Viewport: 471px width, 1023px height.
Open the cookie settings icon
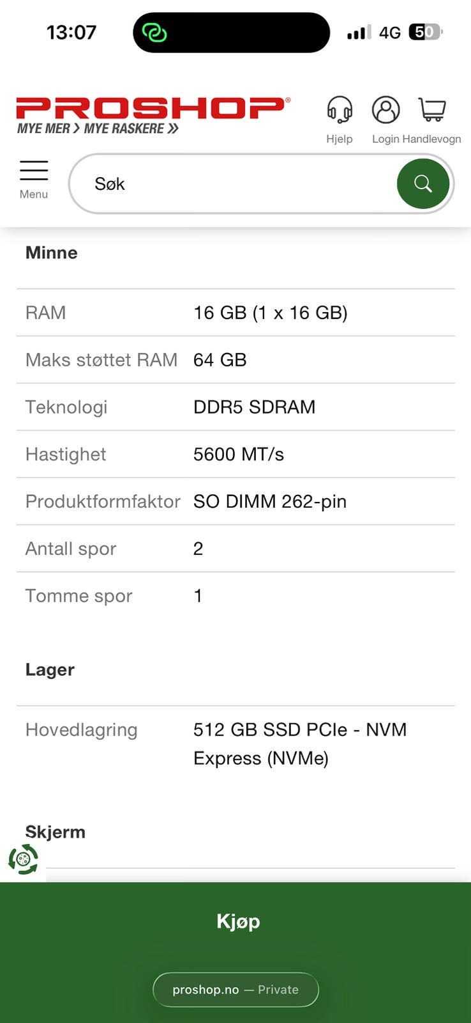[24, 859]
